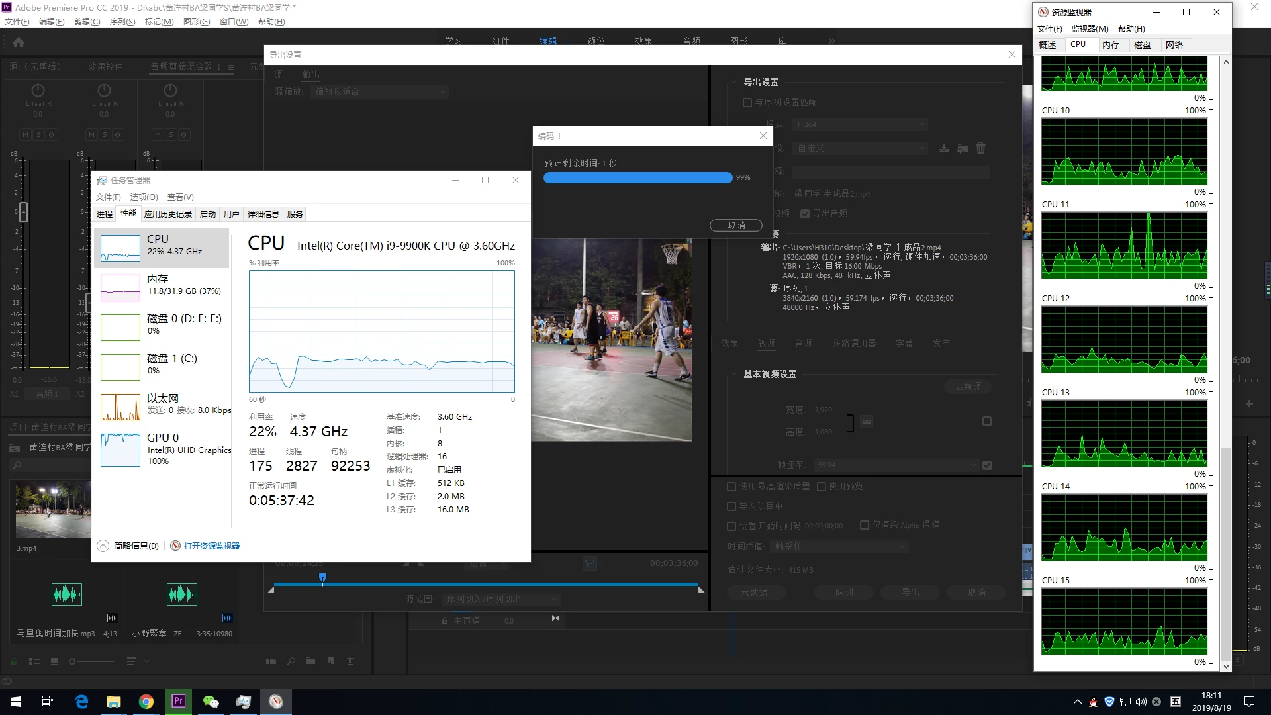Click the Premiere Pro home icon
The image size is (1271, 715).
(19, 42)
